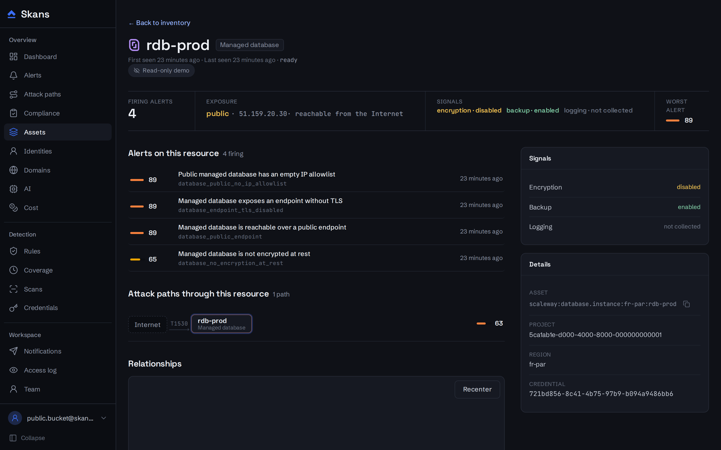Click the T1530 technique label
721x450 pixels.
[x=179, y=323]
